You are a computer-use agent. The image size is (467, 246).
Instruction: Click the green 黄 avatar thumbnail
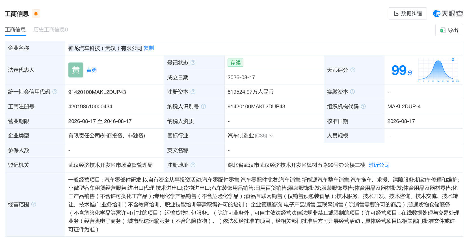tap(76, 70)
